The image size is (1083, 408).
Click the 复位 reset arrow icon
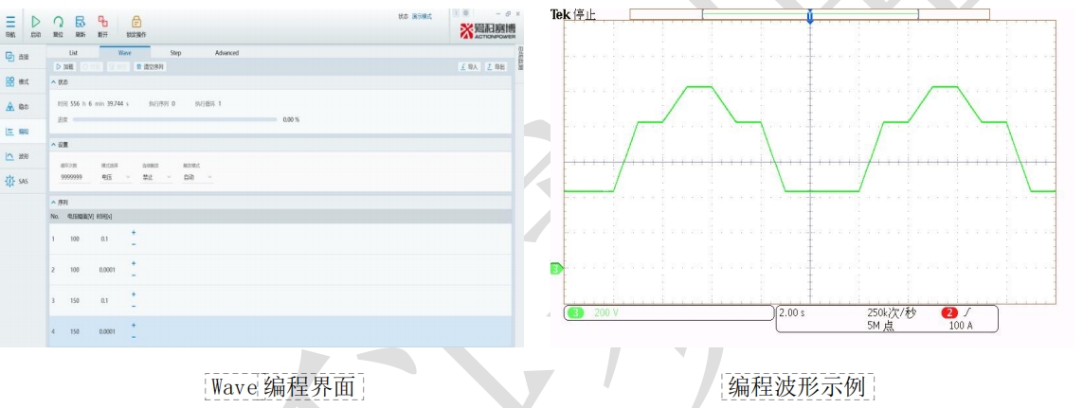pyautogui.click(x=58, y=22)
